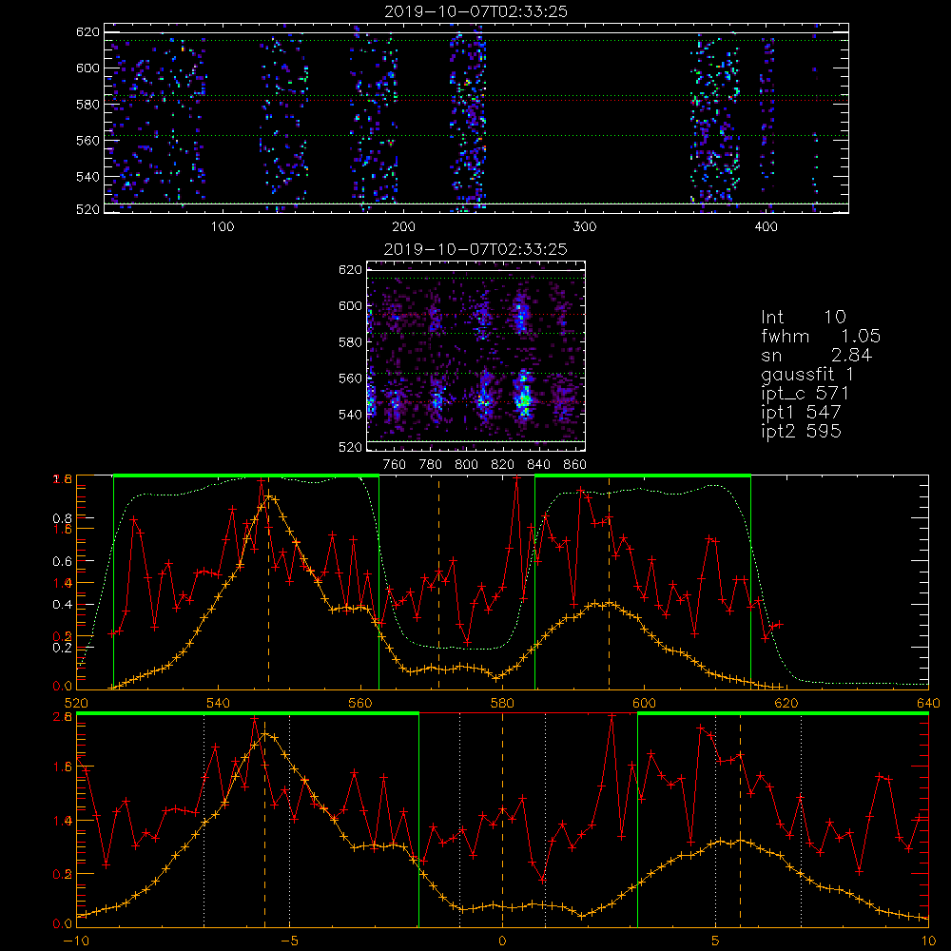This screenshot has width=951, height=951.
Task: Click x-axis label 600 on upper profile plot
Action: coord(644,703)
